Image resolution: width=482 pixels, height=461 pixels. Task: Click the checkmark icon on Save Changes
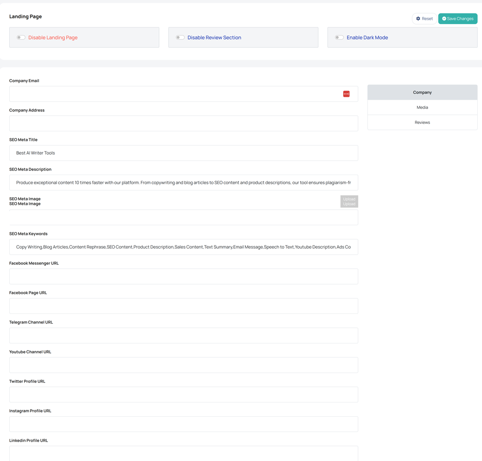[444, 19]
